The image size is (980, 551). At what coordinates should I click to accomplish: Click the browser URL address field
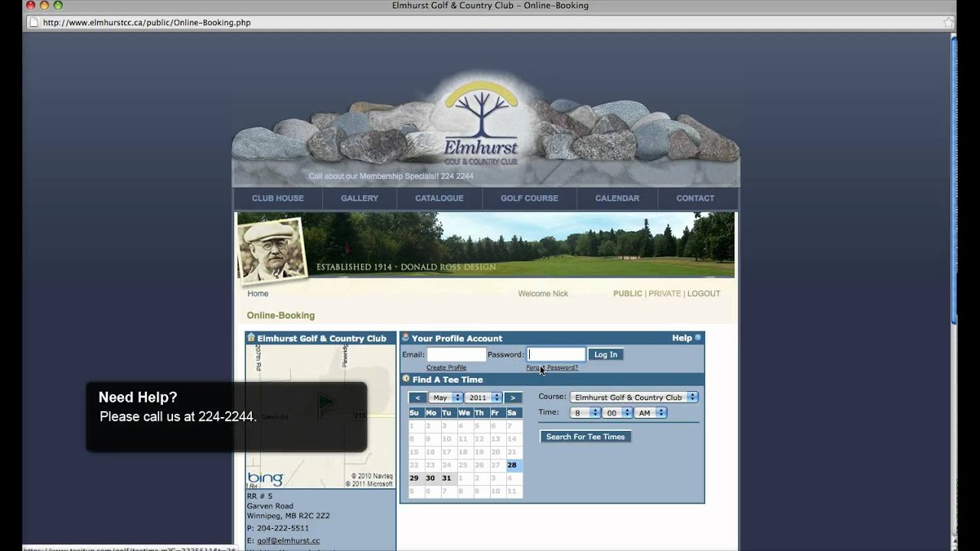coord(490,22)
